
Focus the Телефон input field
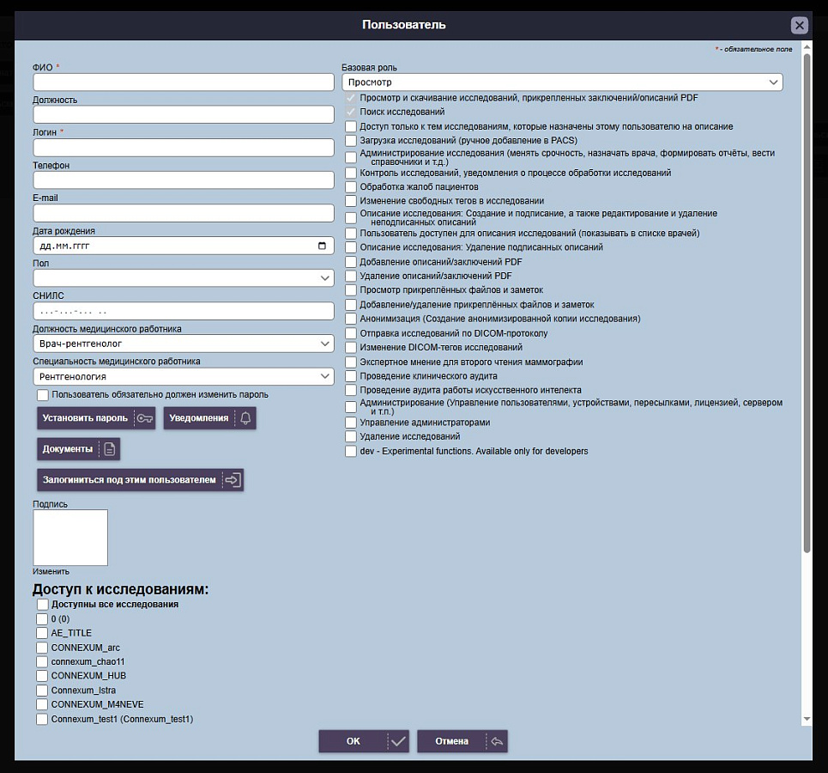(184, 180)
